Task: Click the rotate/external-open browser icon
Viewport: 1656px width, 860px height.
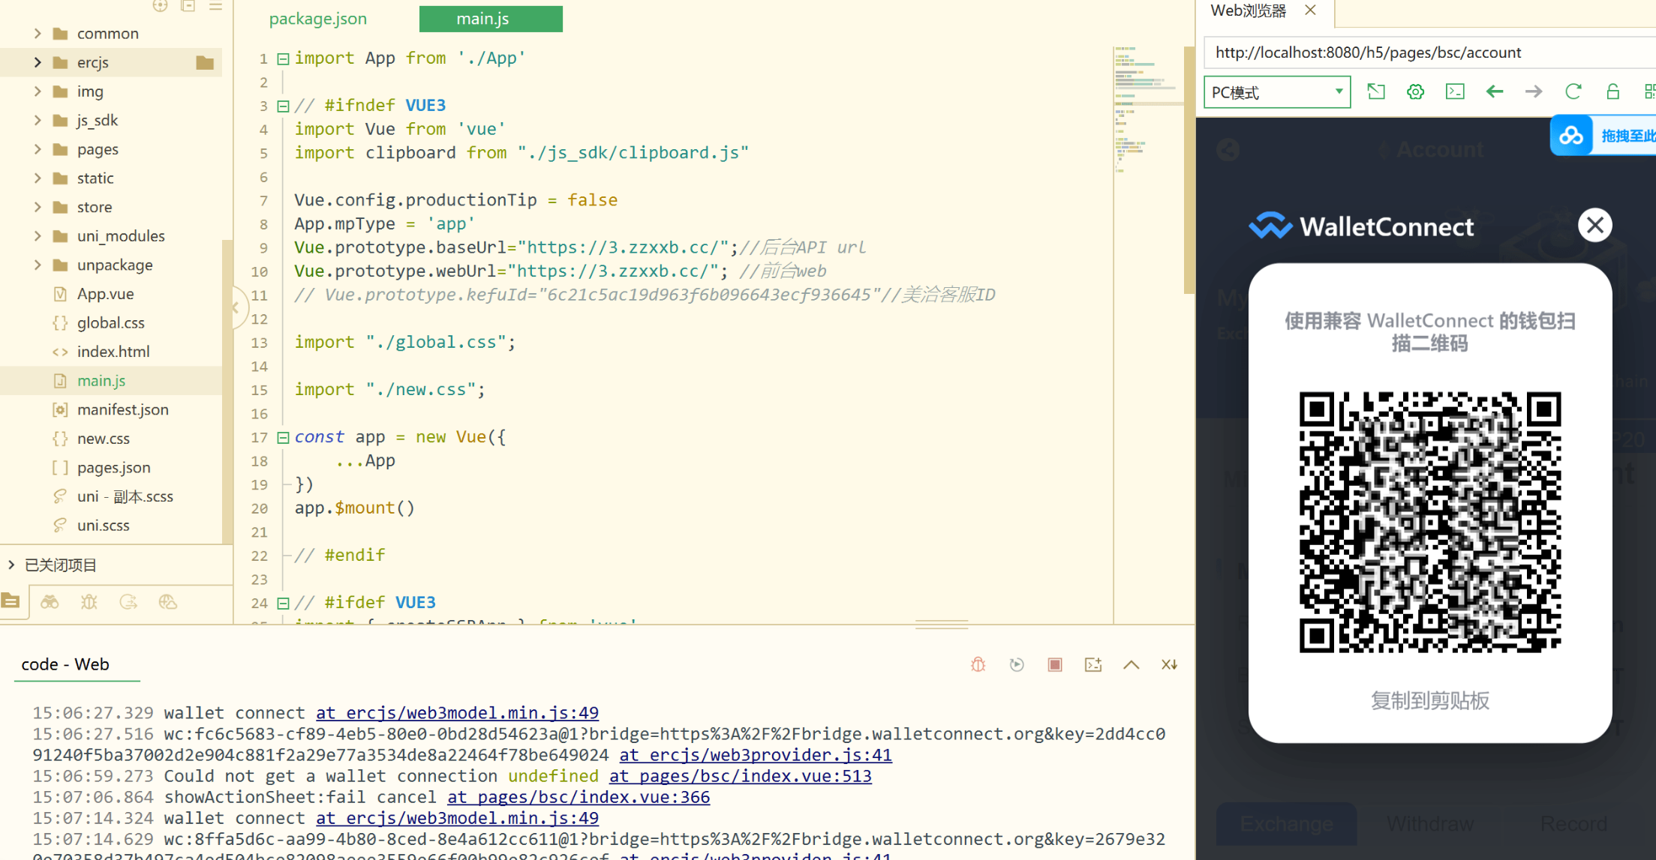Action: click(x=1376, y=91)
